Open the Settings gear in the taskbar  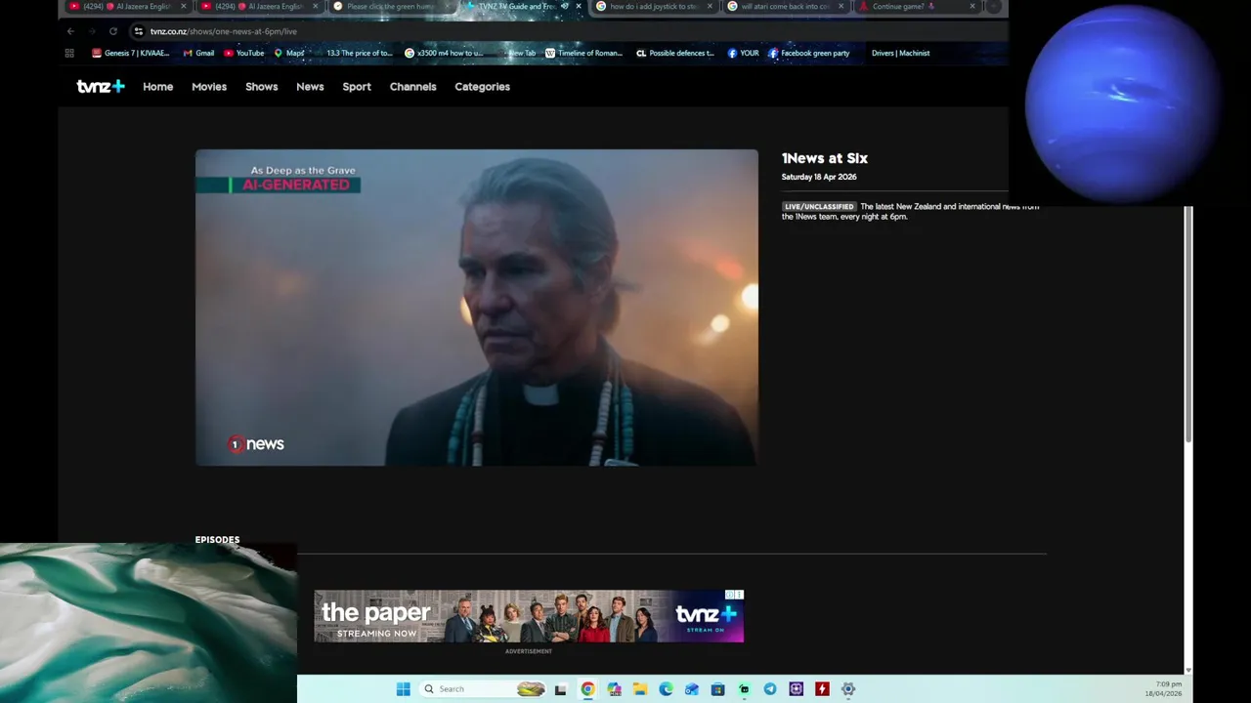pyautogui.click(x=848, y=689)
